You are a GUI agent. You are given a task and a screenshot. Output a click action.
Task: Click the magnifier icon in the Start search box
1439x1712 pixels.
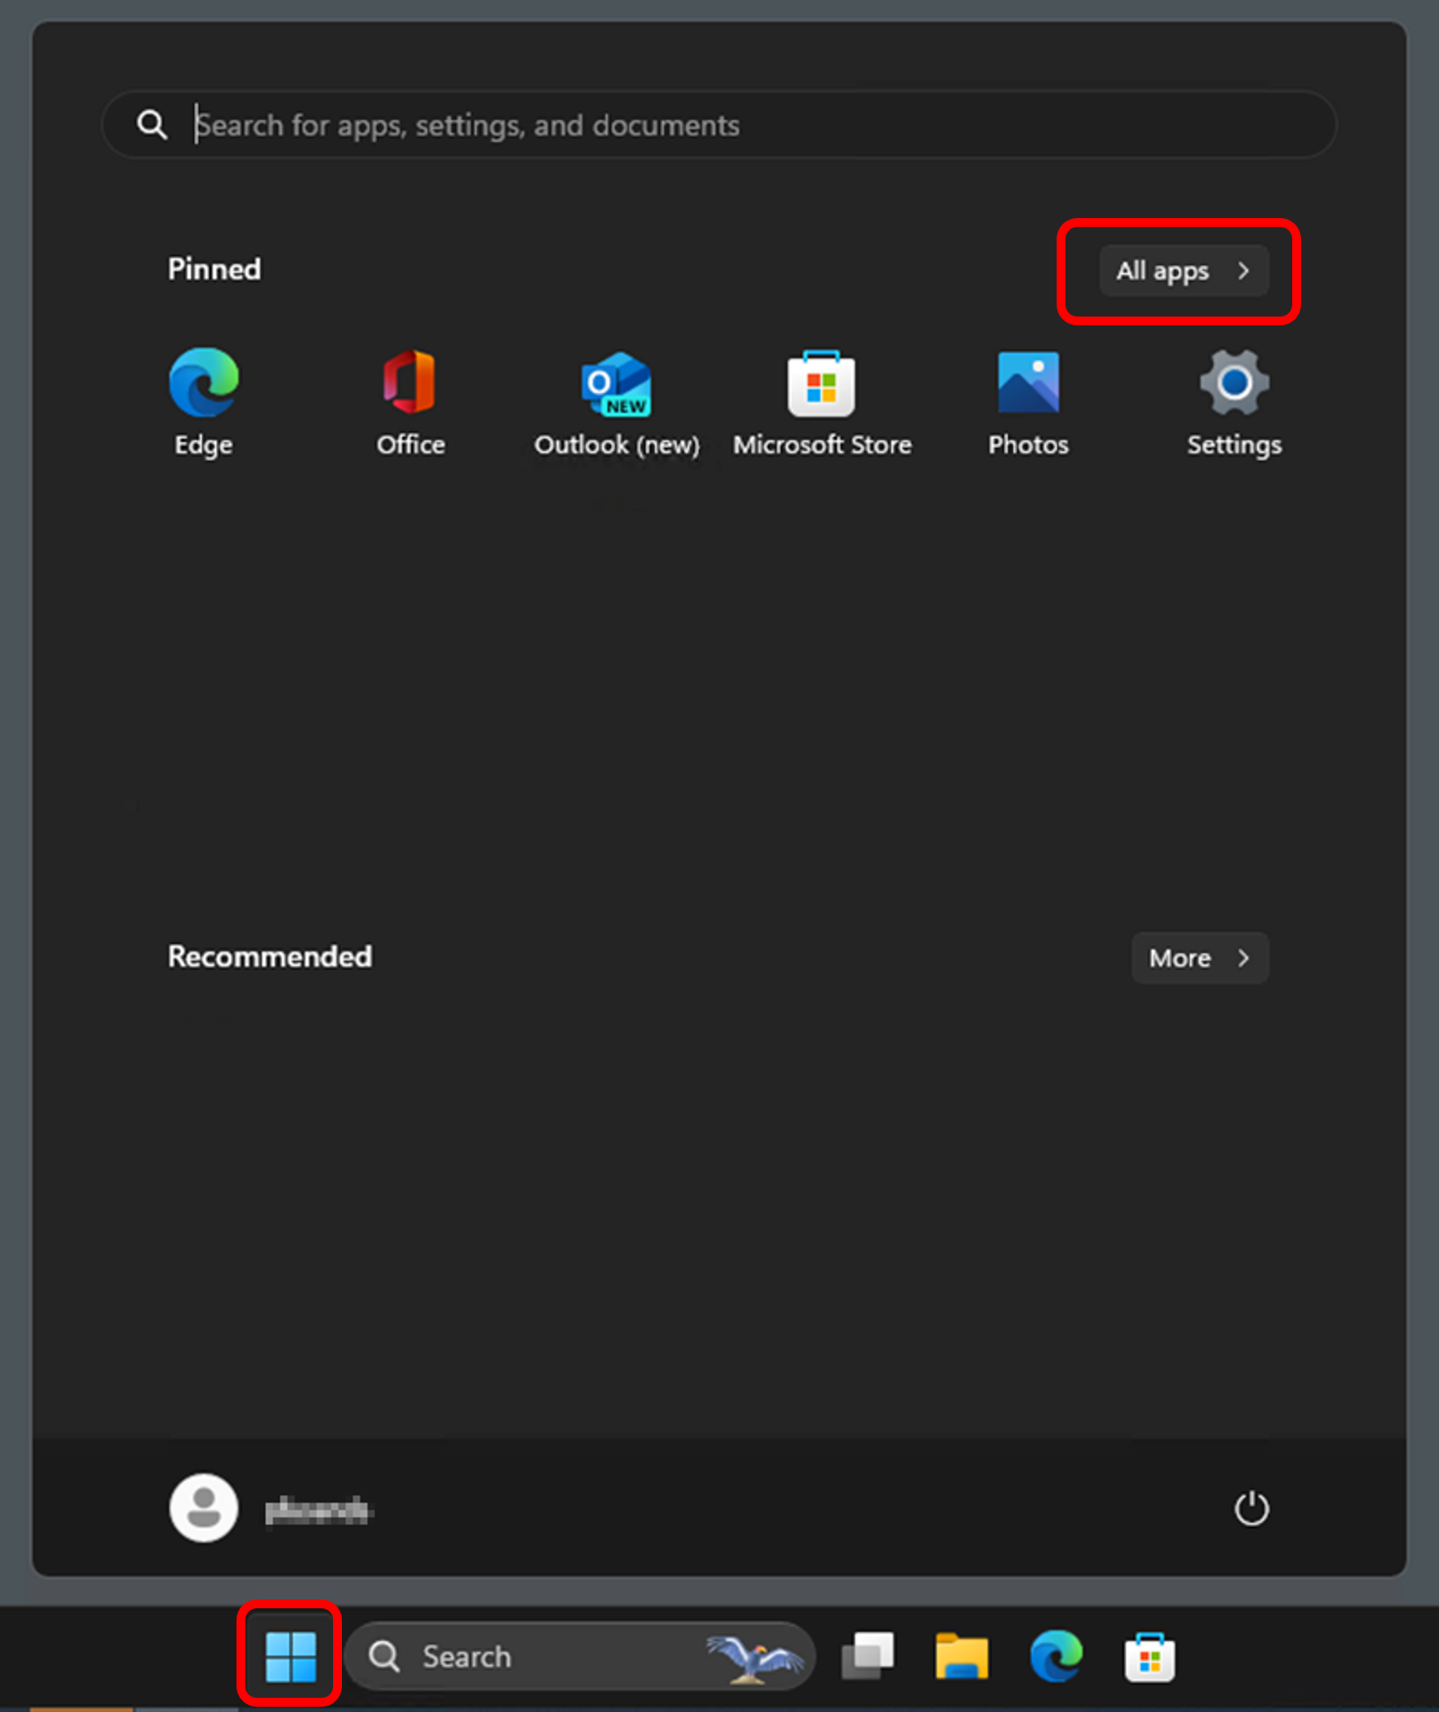point(152,125)
